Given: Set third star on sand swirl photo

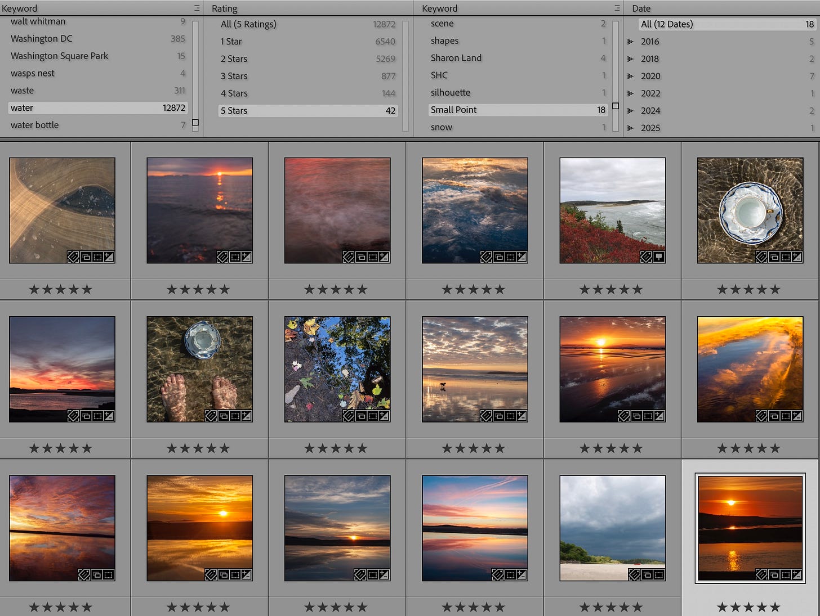Looking at the screenshot, I should pyautogui.click(x=60, y=290).
